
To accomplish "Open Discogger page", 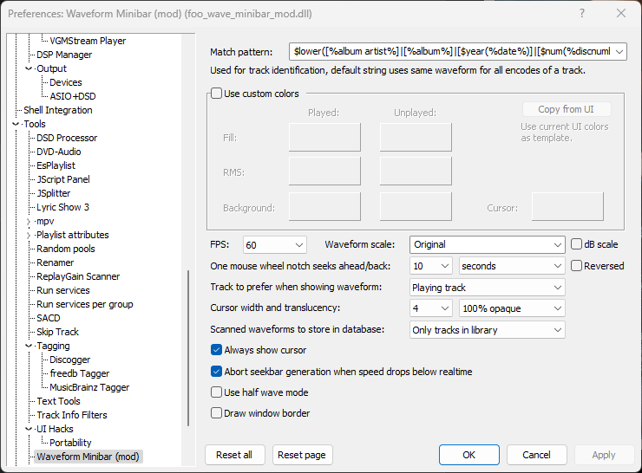I will pyautogui.click(x=69, y=360).
